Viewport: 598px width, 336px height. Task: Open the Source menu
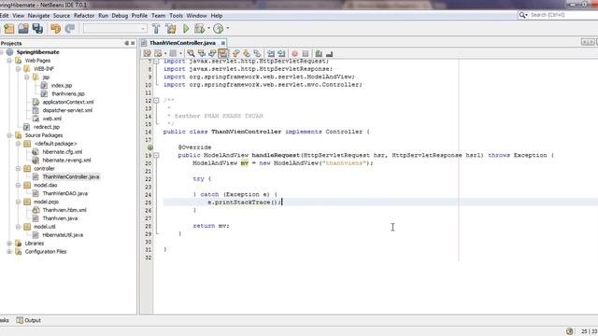62,16
